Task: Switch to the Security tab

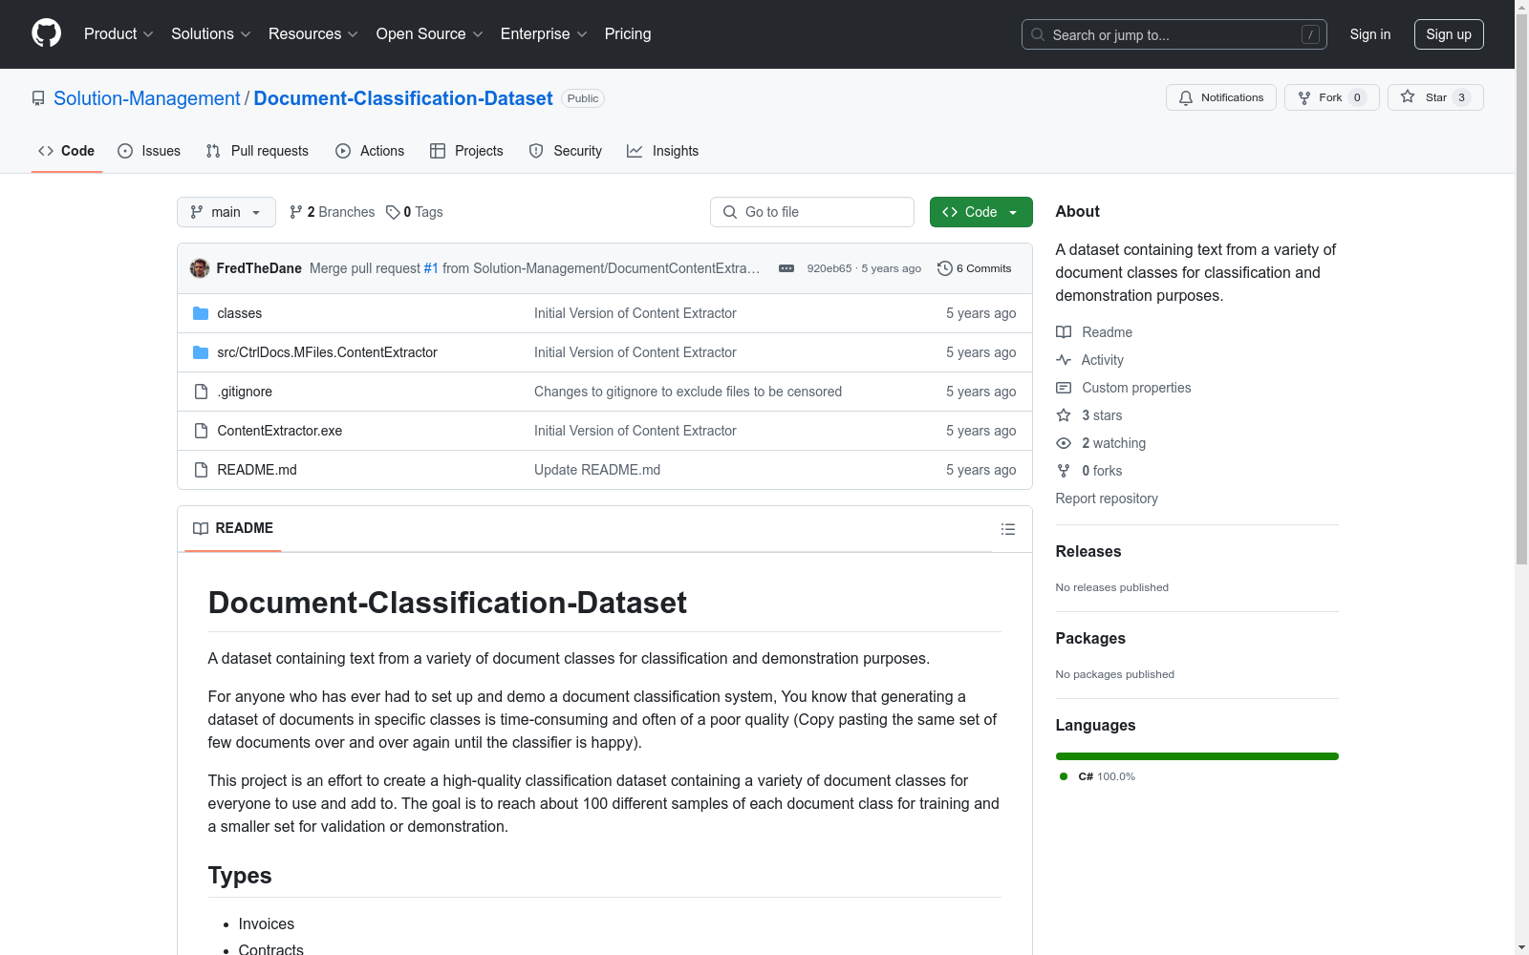Action: (566, 151)
